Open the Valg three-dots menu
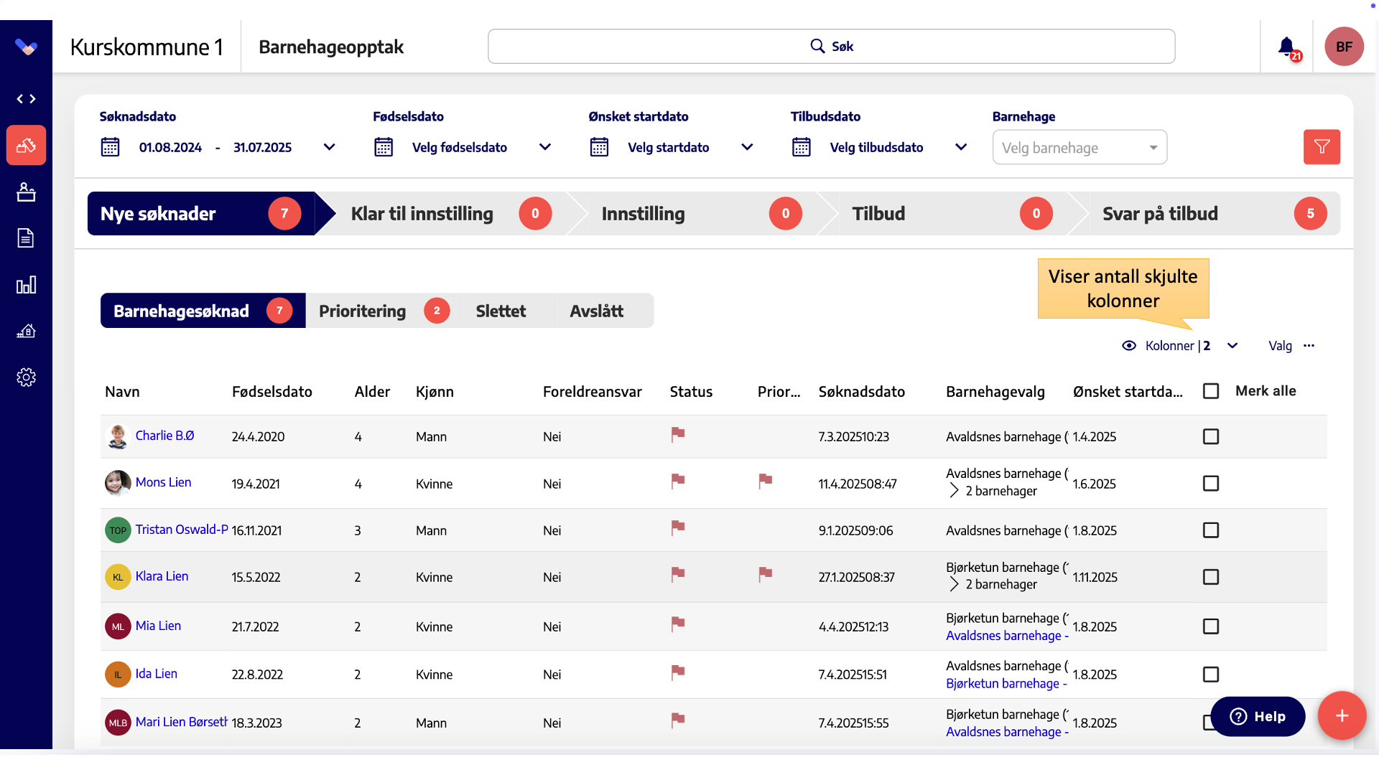 (x=1309, y=346)
